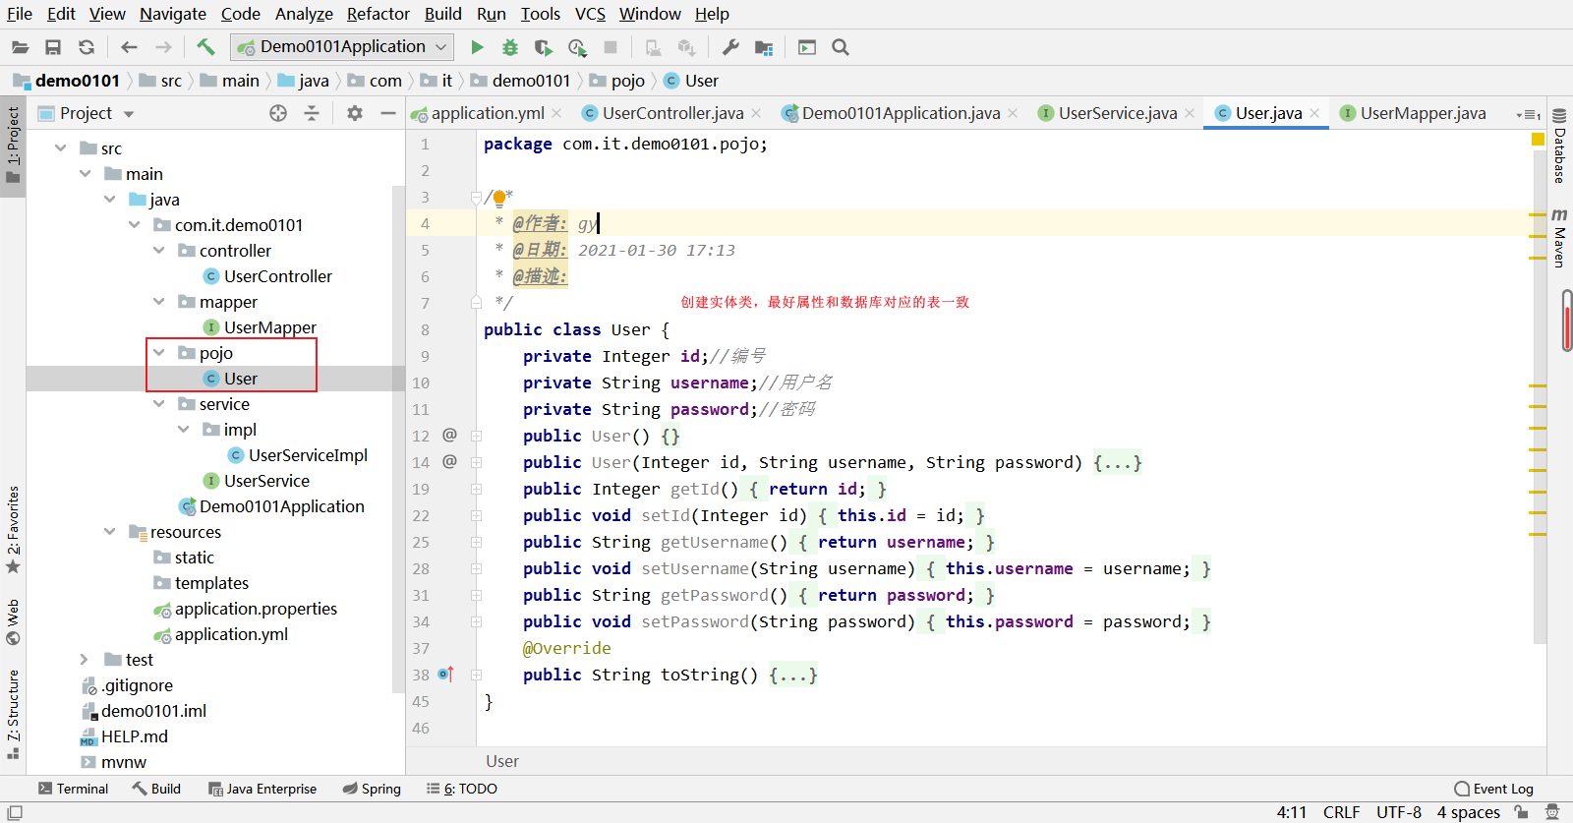This screenshot has width=1573, height=823.
Task: Expand the test folder node
Action: (85, 659)
